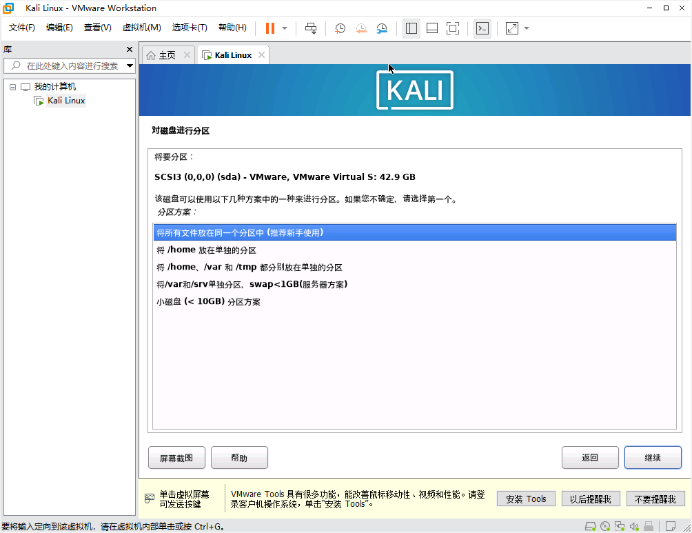Enter full screen mode
The image size is (692, 533).
453,28
